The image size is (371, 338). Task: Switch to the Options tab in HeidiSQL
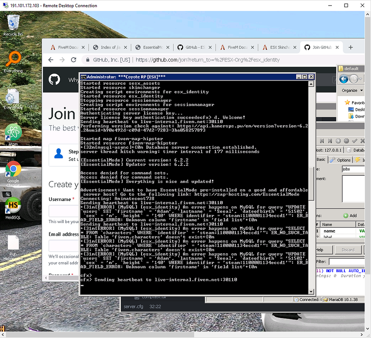344,160
